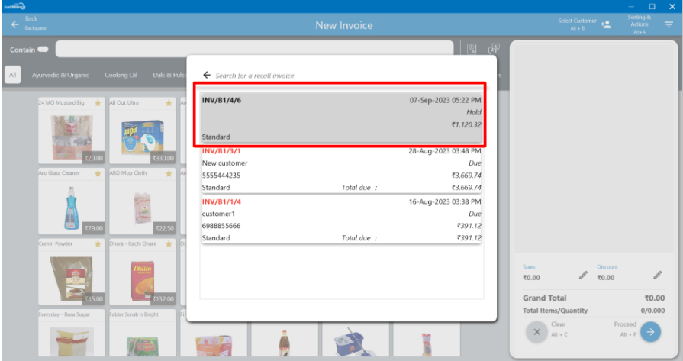Star the 24 MO Mustard Big item
The height and width of the screenshot is (361, 683).
tap(97, 102)
